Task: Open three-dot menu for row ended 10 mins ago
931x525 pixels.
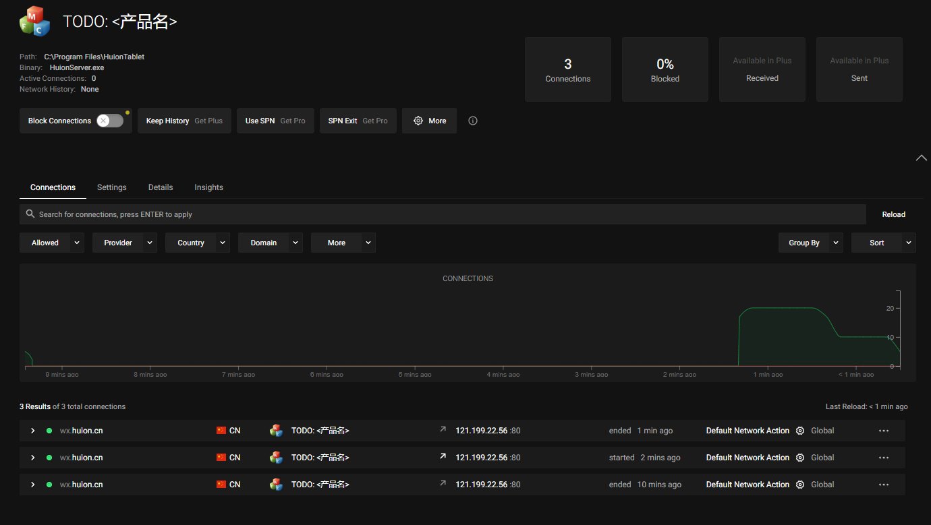Action: 884,485
